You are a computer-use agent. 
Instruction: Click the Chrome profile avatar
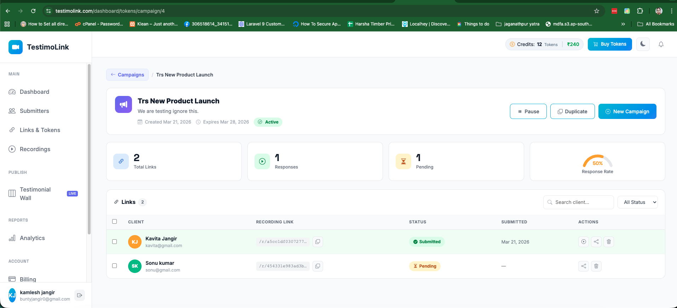pyautogui.click(x=659, y=11)
